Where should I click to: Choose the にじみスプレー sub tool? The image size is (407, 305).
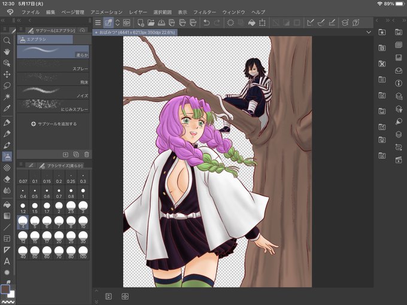(x=53, y=106)
